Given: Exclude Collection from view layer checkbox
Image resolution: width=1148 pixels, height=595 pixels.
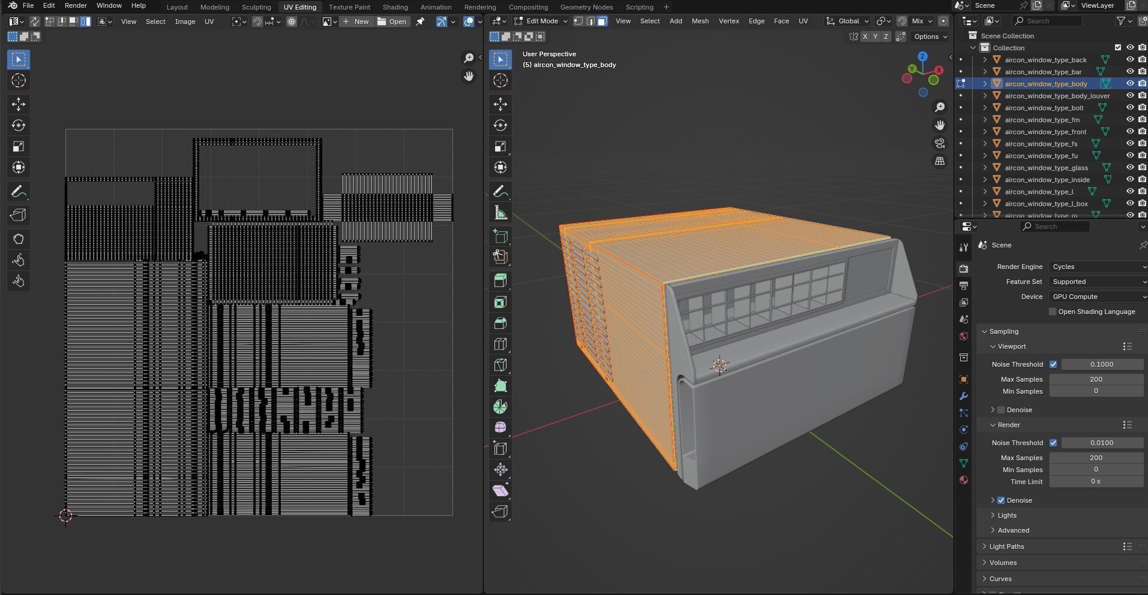Looking at the screenshot, I should pyautogui.click(x=1117, y=48).
